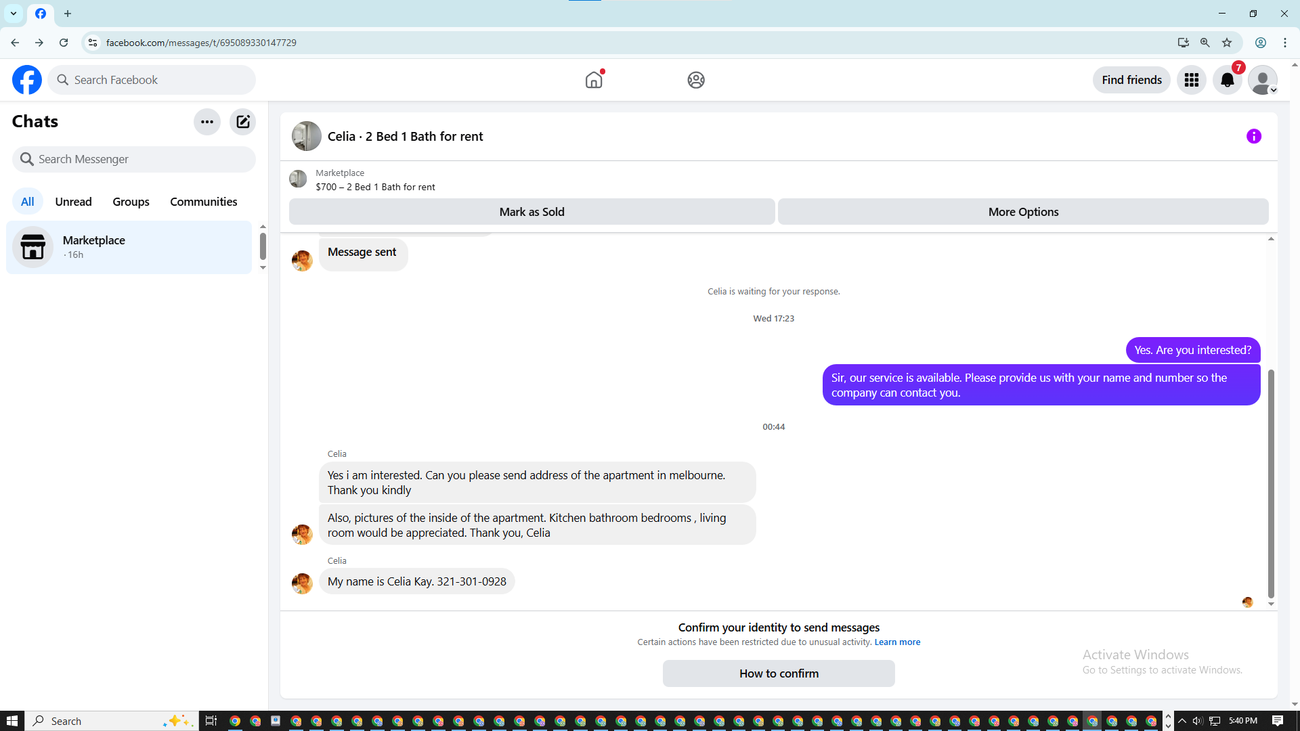
Task: Install app icon in address bar
Action: tap(1183, 43)
